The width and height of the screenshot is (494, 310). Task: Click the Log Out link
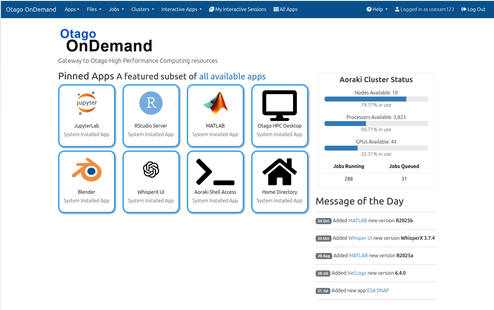tap(473, 9)
